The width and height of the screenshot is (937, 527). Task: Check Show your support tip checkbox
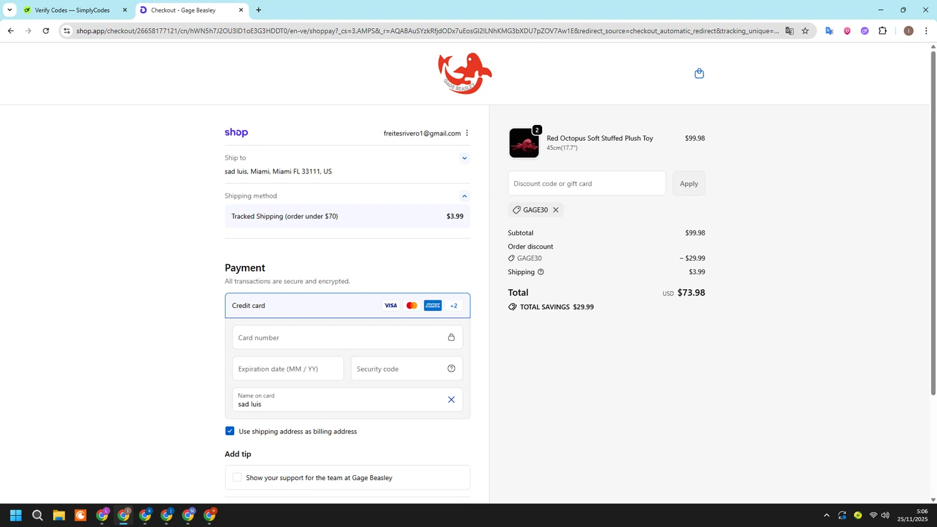(237, 477)
